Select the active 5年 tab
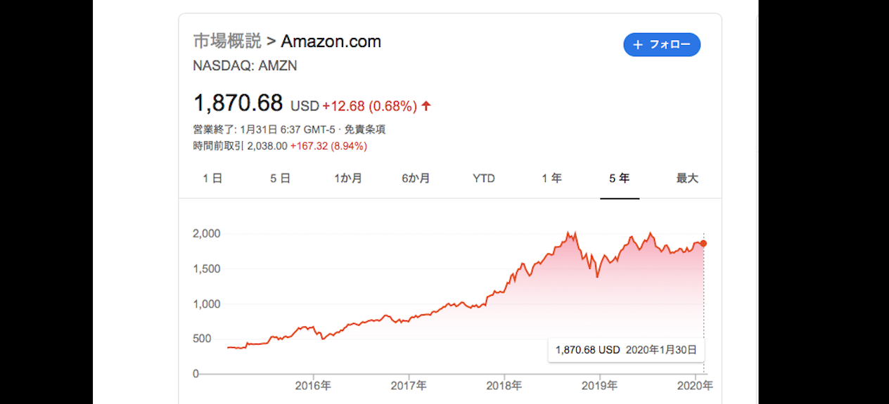This screenshot has width=889, height=404. point(619,178)
